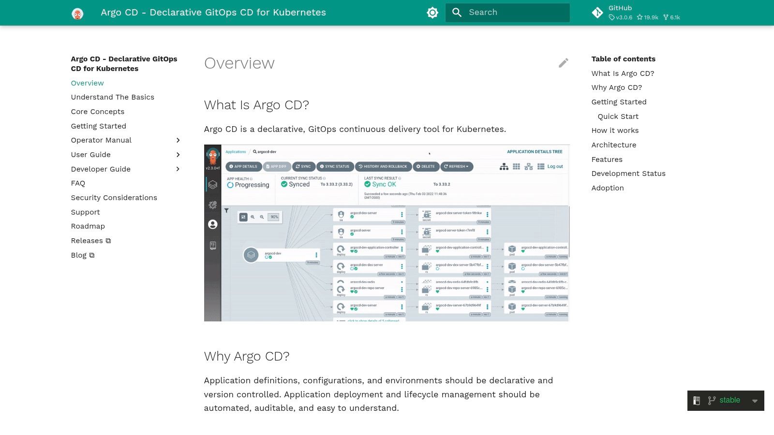Expand the Developer Guide section chevron
Screen dimensions: 774x435
click(x=178, y=169)
